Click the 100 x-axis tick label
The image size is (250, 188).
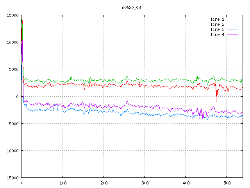pyautogui.click(x=62, y=183)
